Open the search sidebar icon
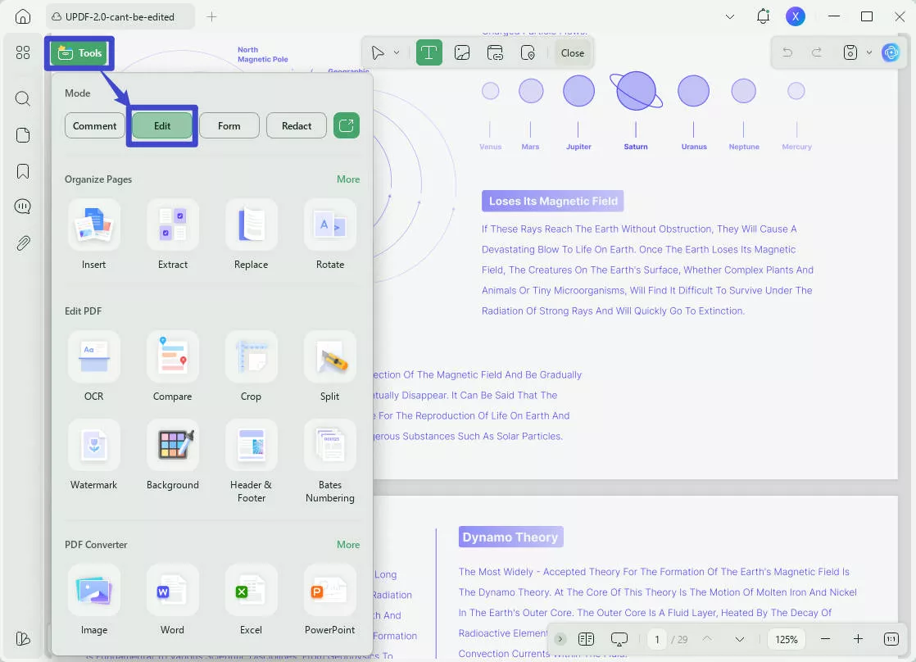Image resolution: width=916 pixels, height=662 pixels. click(x=23, y=98)
